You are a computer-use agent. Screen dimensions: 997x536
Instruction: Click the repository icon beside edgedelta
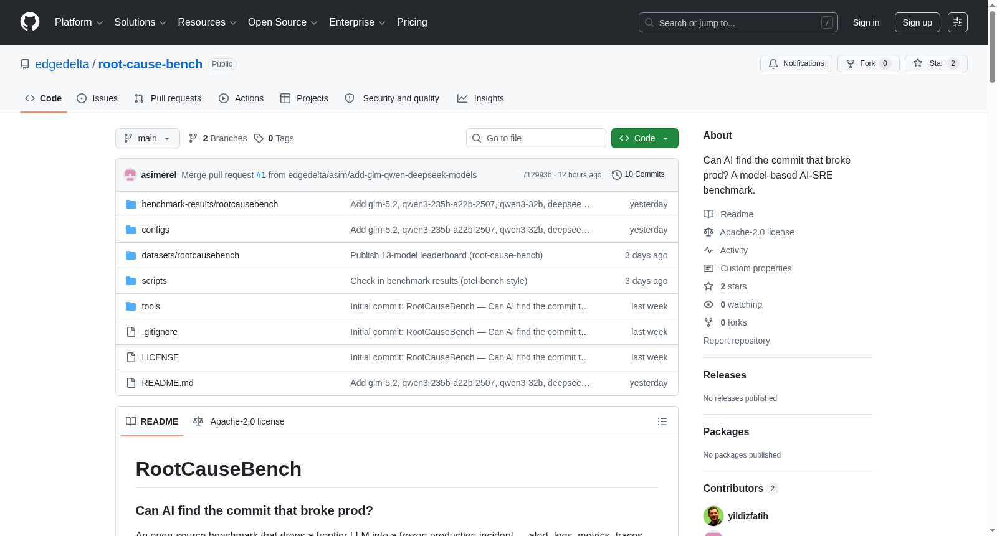(25, 65)
